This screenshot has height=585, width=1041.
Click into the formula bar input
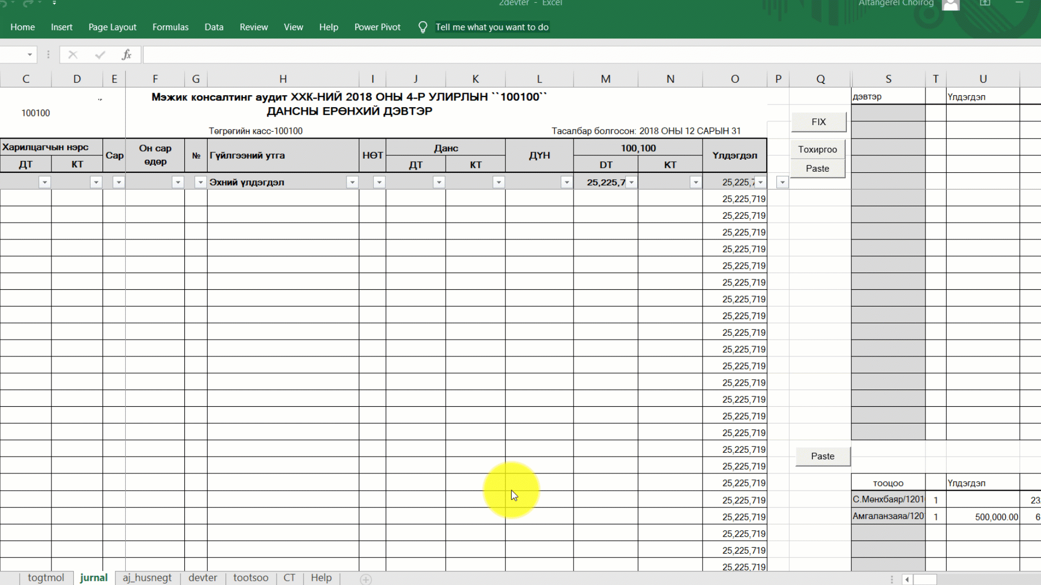coord(542,55)
